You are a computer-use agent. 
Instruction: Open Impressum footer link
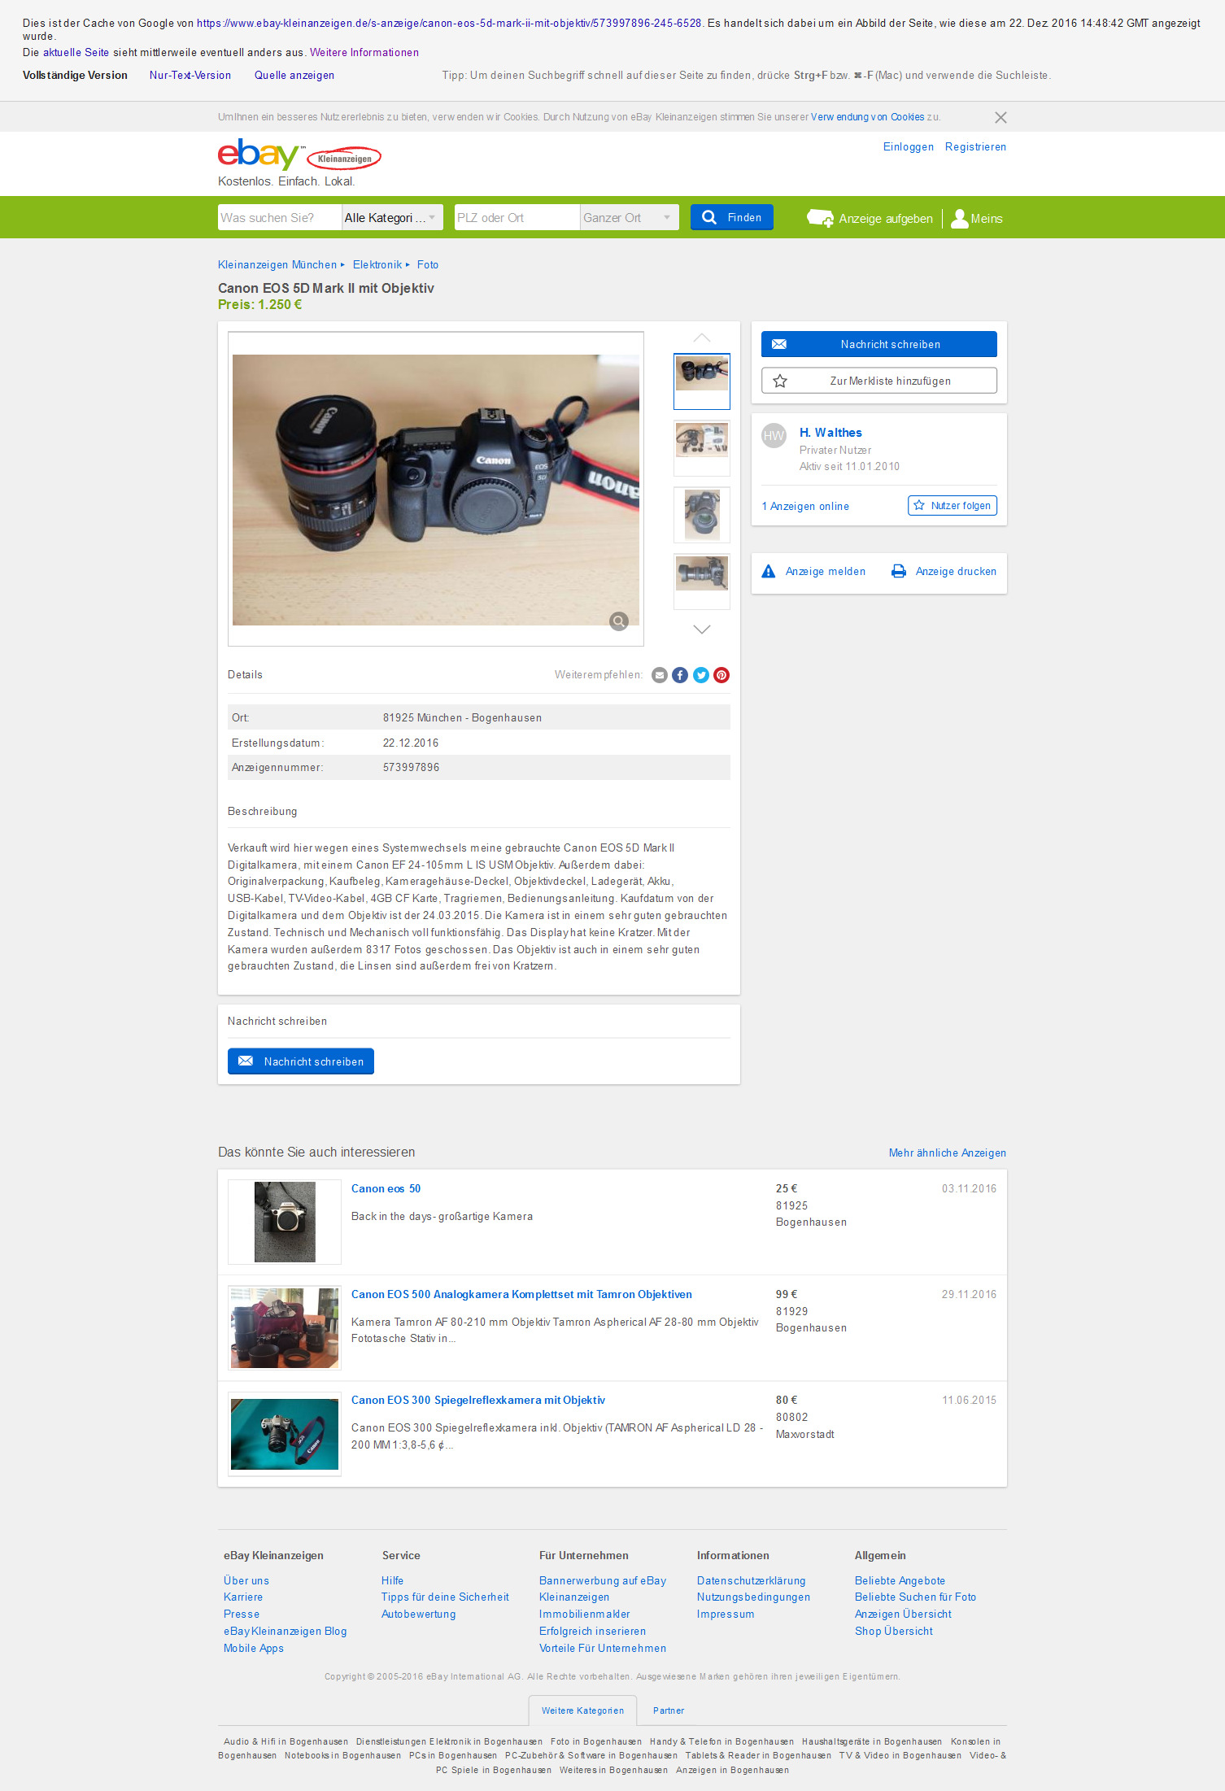pos(726,1615)
